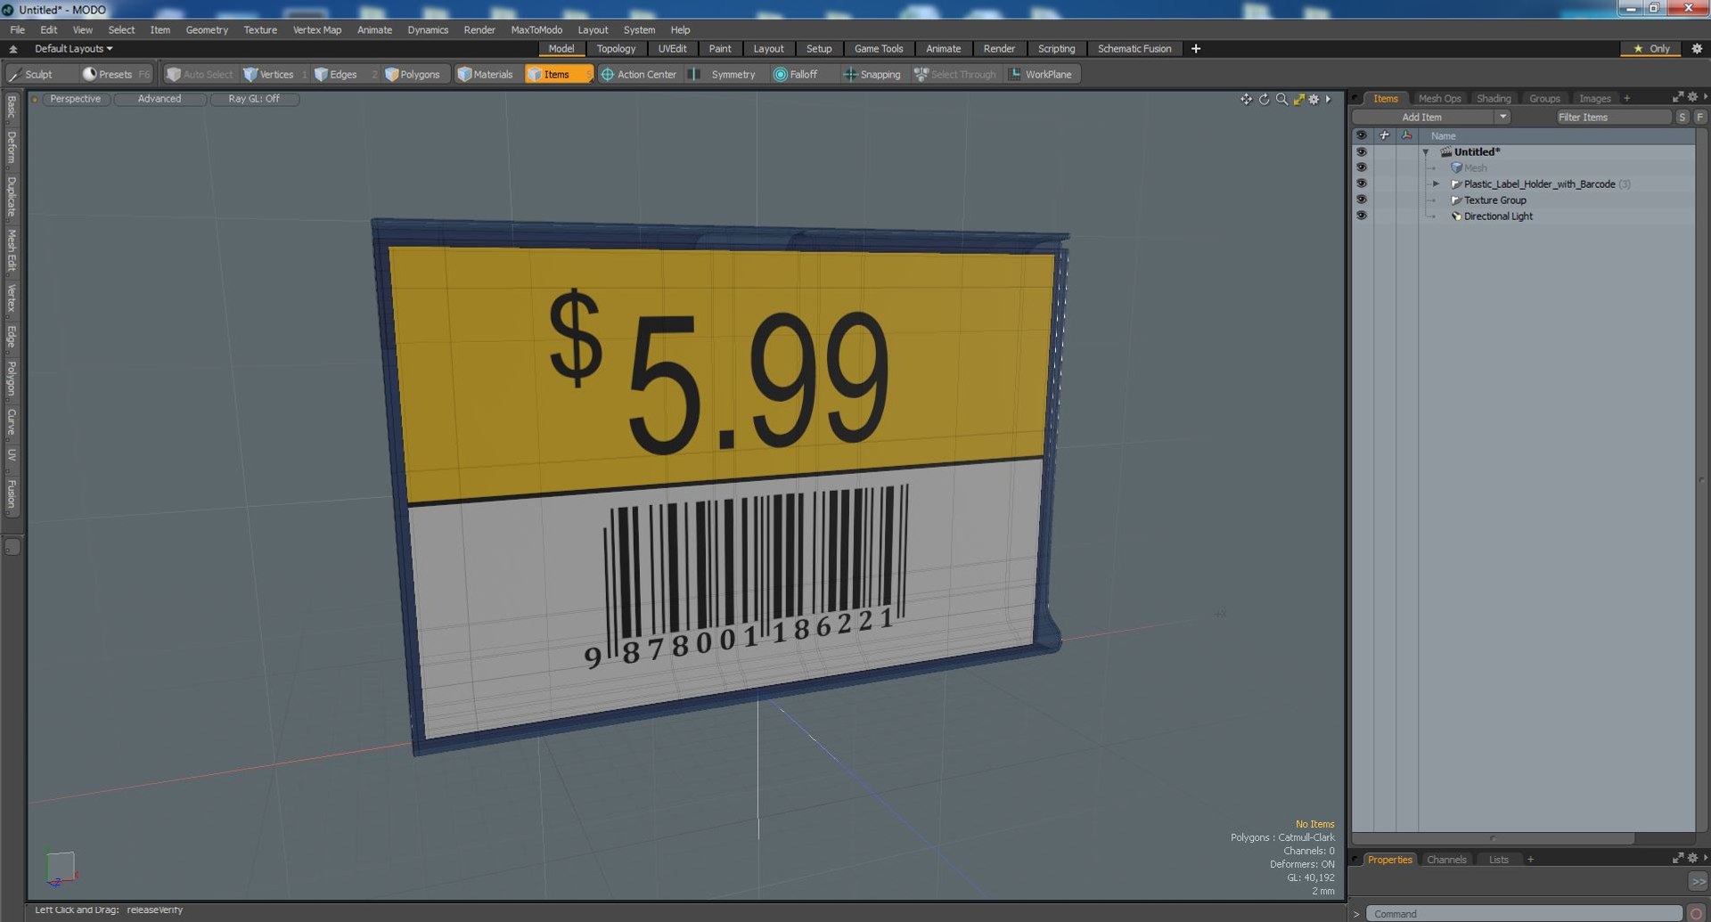Image resolution: width=1711 pixels, height=922 pixels.
Task: Open the Items panel gear settings
Action: 1692,97
